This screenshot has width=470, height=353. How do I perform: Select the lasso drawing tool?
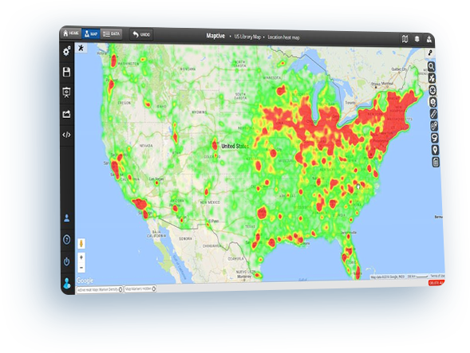coord(435,138)
